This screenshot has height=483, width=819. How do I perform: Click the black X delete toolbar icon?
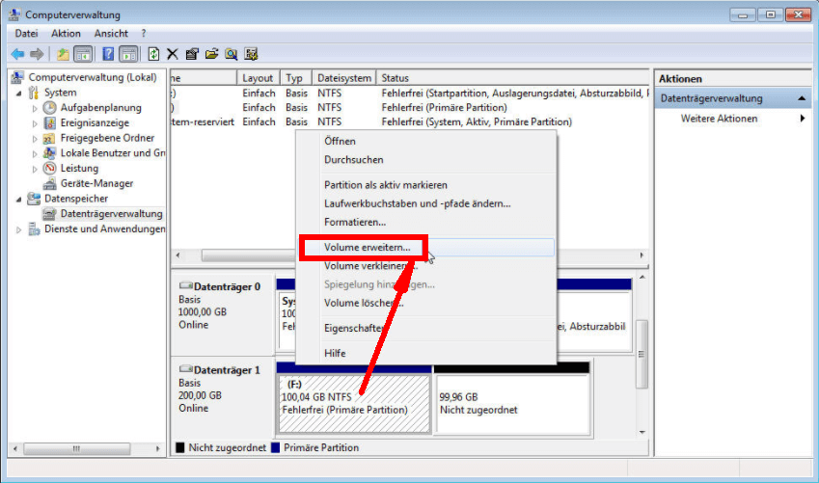(x=173, y=54)
